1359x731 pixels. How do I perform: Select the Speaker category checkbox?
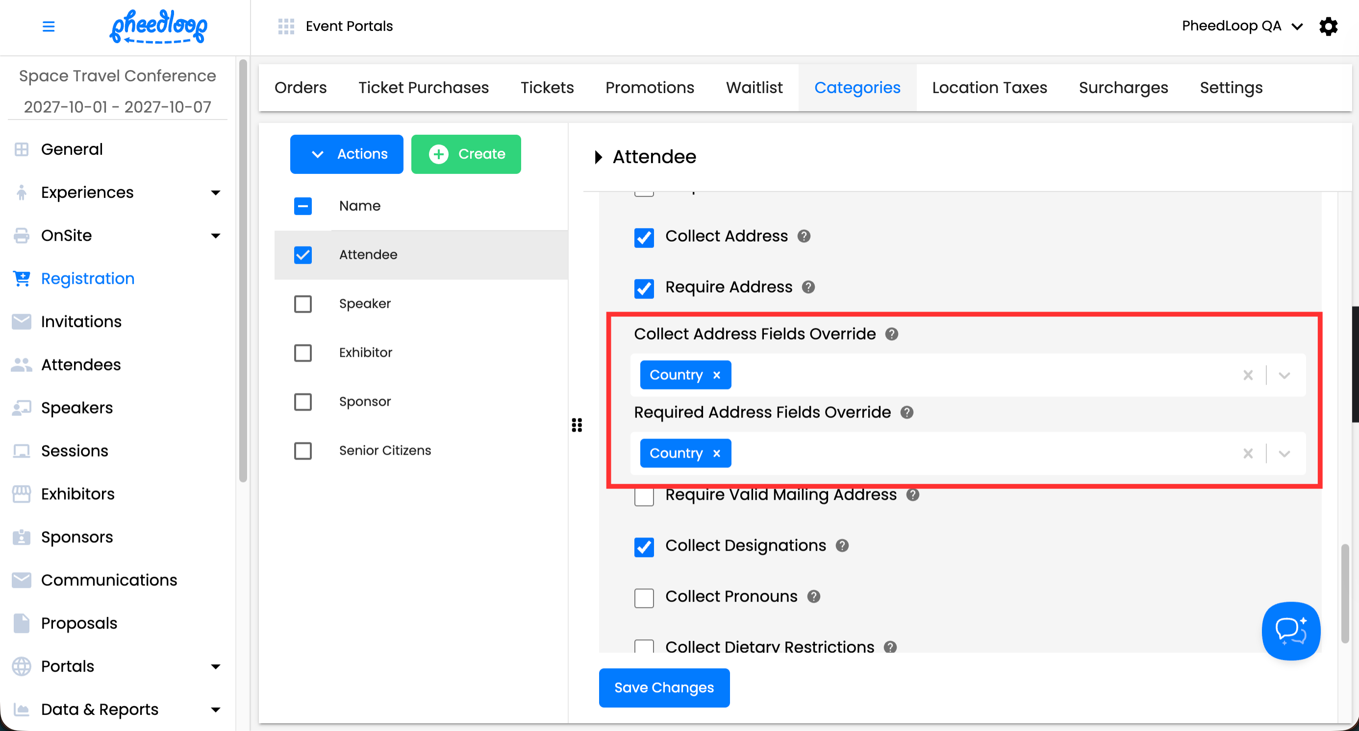click(x=303, y=304)
